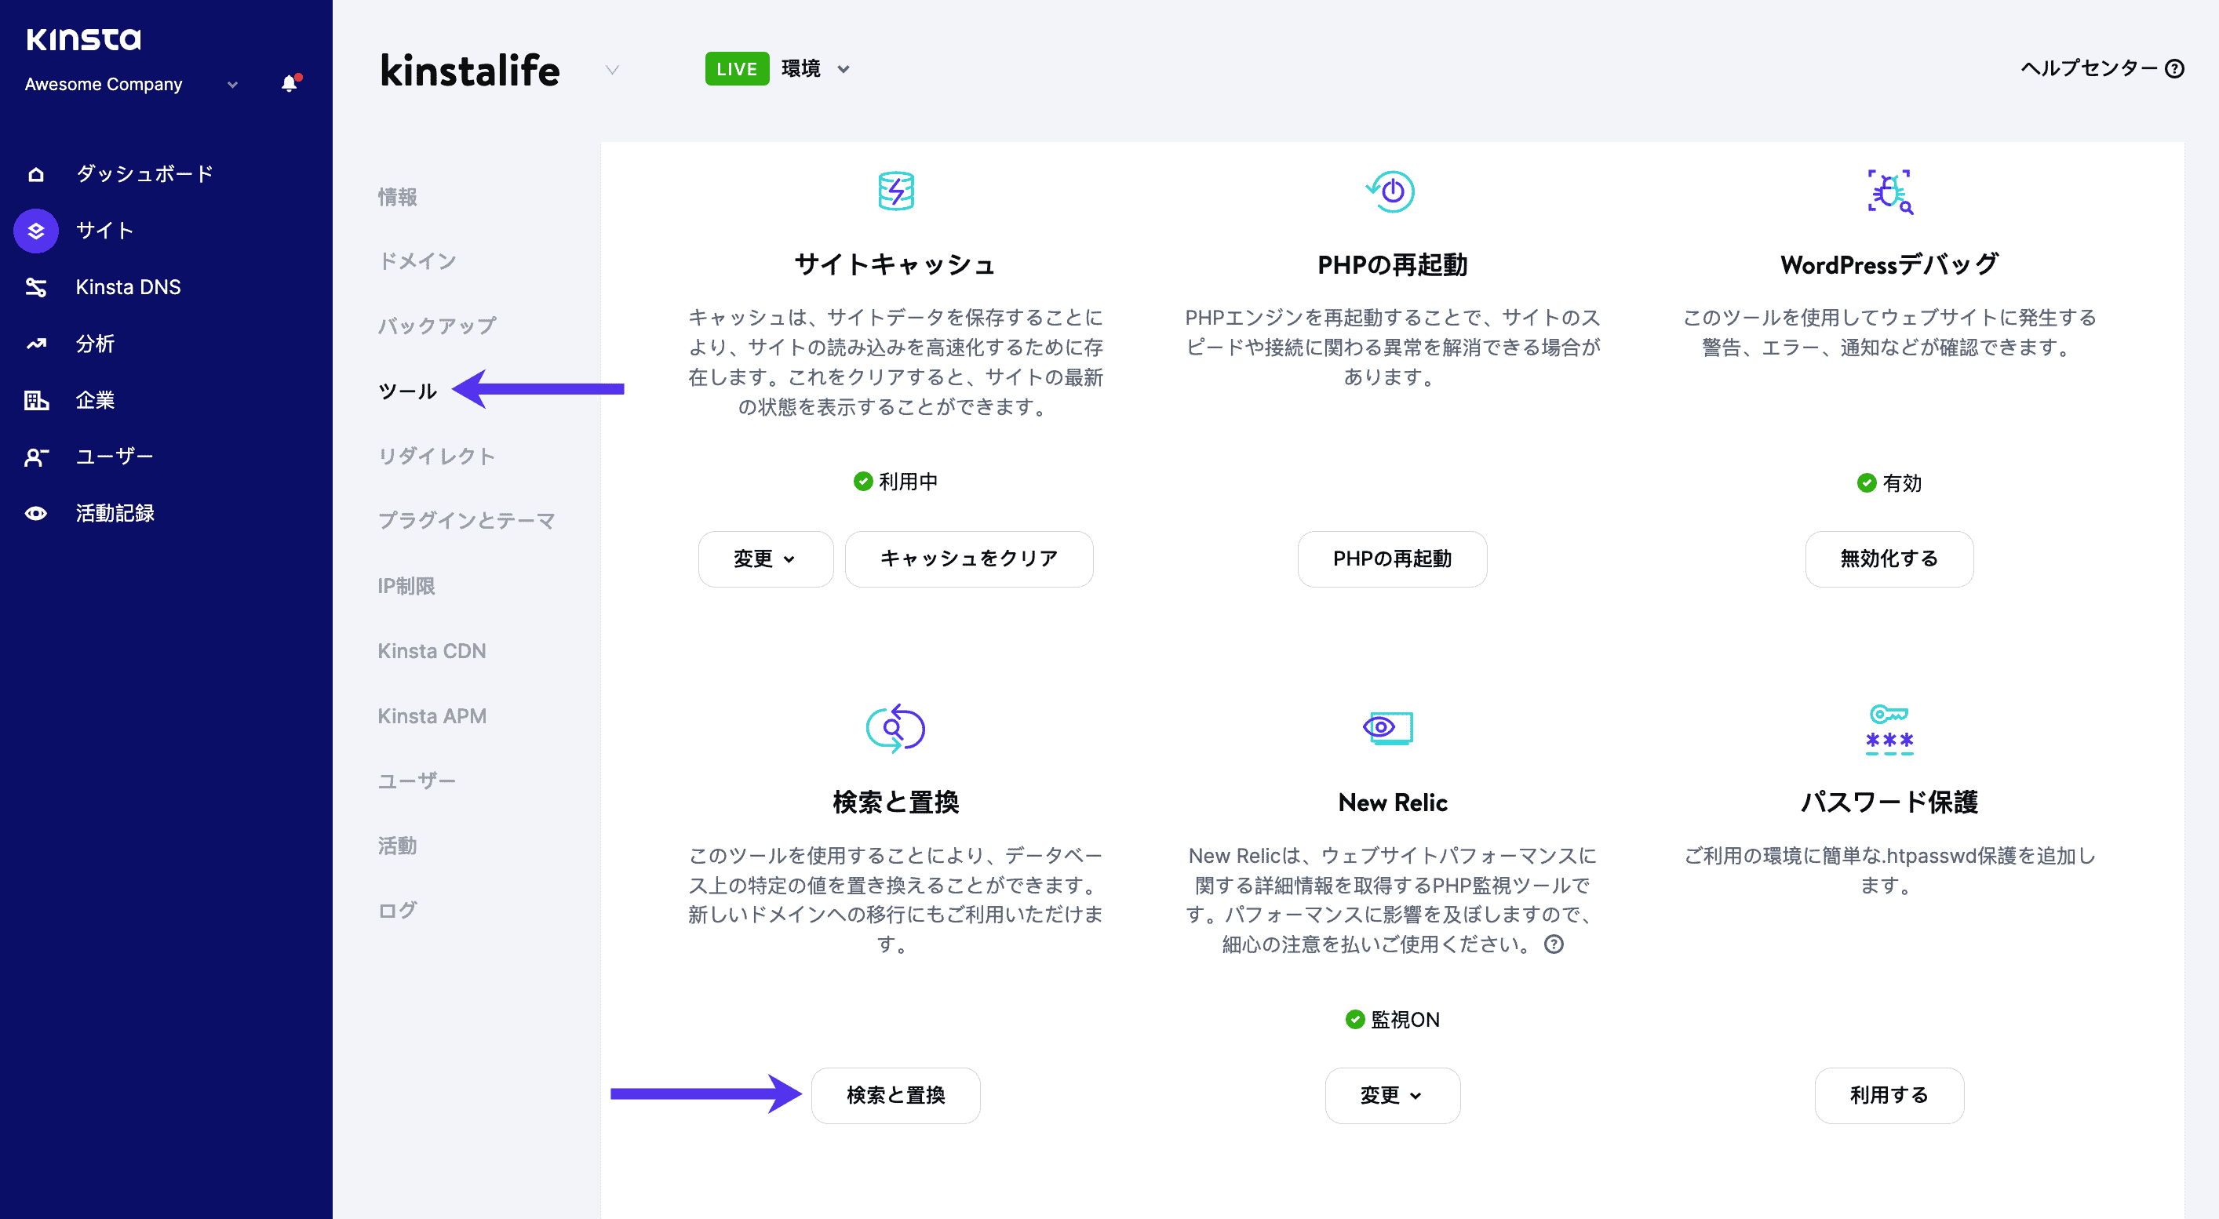
Task: Select the 活動記録 eye icon
Action: coord(36,513)
